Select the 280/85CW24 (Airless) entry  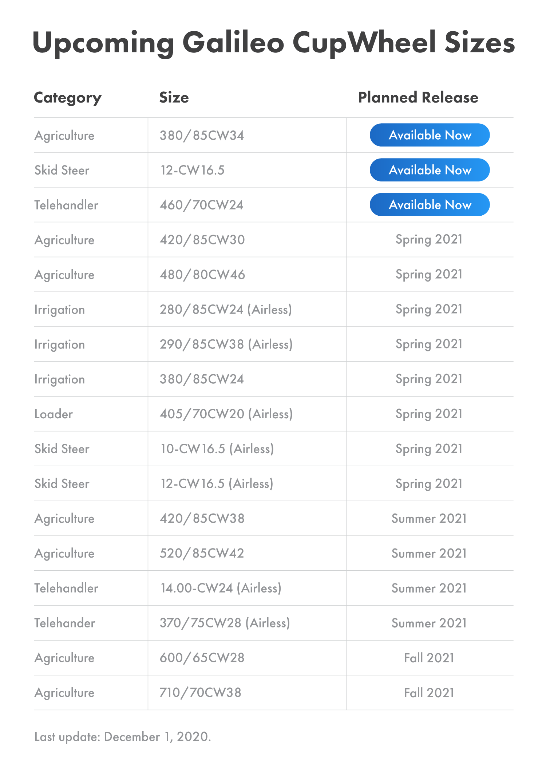pos(226,310)
